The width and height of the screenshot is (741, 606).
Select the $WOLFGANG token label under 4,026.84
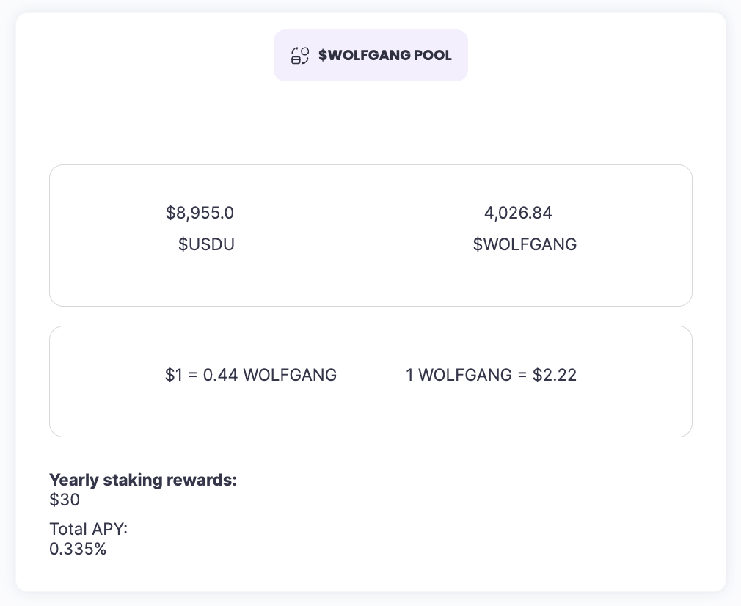525,245
